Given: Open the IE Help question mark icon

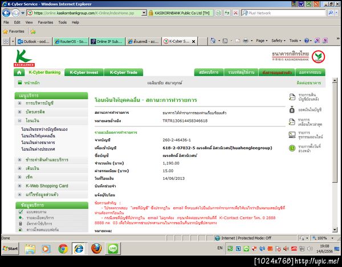Looking at the screenshot, I should (x=307, y=41).
